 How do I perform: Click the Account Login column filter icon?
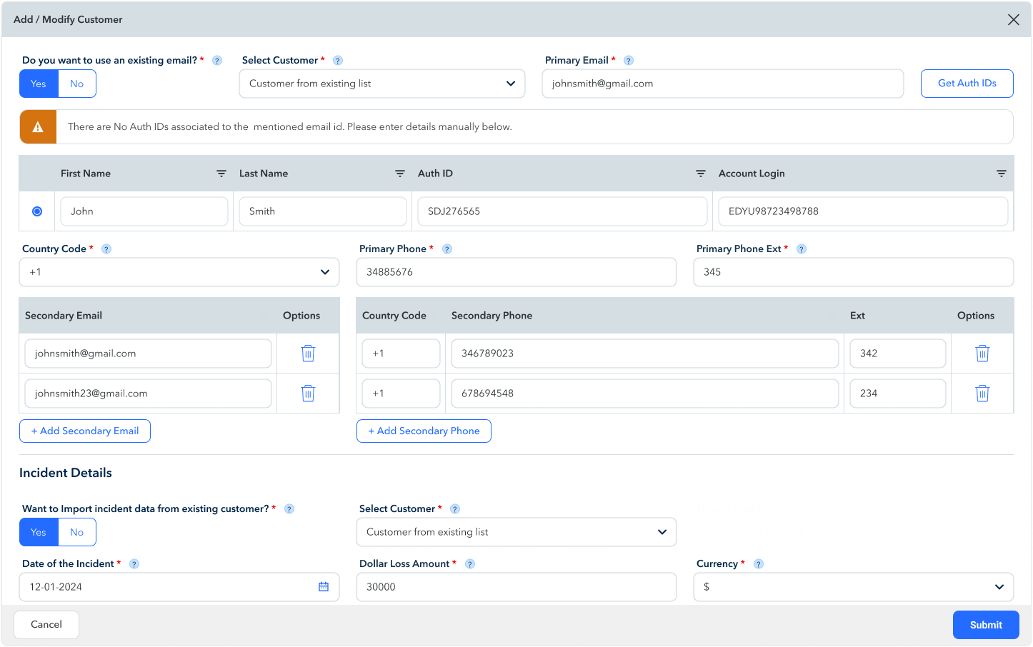click(1002, 174)
